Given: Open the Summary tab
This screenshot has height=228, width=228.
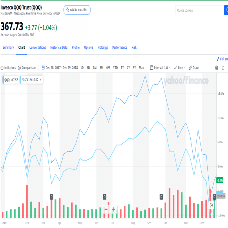Looking at the screenshot, I should click(x=8, y=48).
